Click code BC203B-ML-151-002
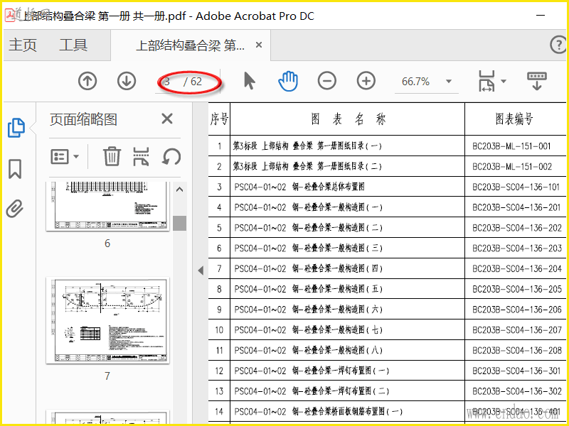 coord(511,167)
